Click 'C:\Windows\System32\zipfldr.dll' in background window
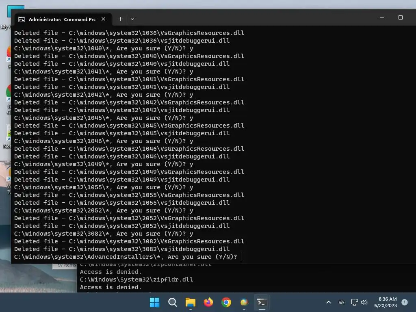 [x=136, y=279]
